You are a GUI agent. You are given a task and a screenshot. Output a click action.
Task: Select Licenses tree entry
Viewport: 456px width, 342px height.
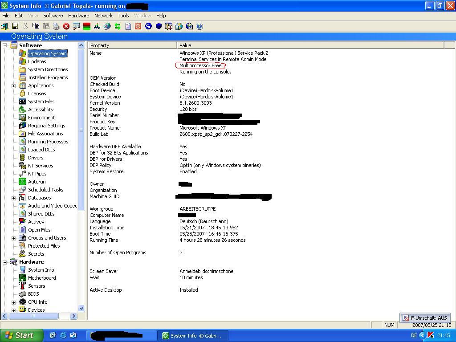37,94
